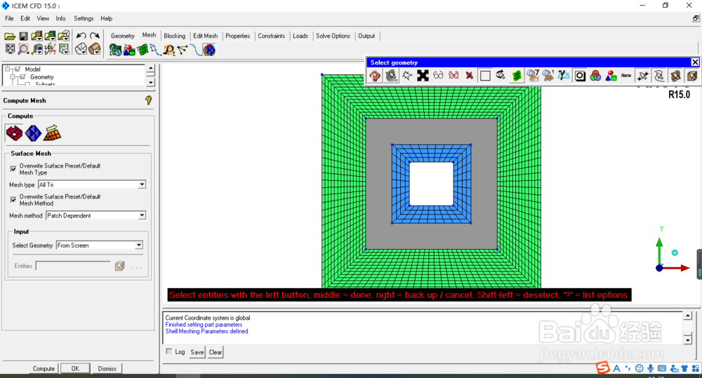Click the Undo arrow
Viewport: 702px width, 378px height.
[x=81, y=36]
